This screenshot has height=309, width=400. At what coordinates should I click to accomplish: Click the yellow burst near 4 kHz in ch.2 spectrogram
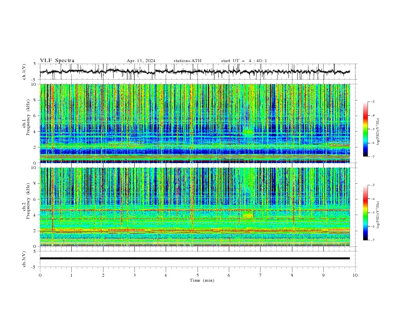tap(247, 216)
